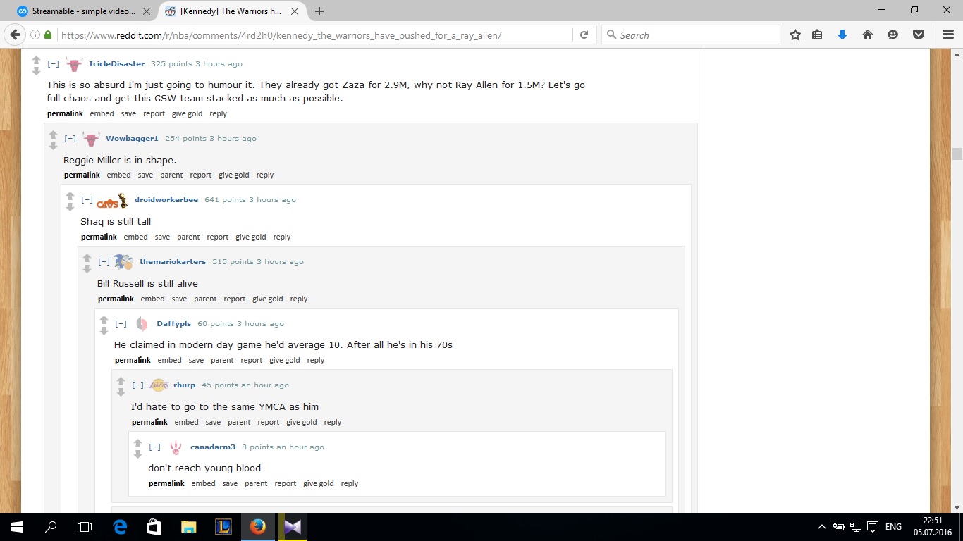The height and width of the screenshot is (541, 963).
Task: Open droidworkerbee's user profile link
Action: coord(166,200)
